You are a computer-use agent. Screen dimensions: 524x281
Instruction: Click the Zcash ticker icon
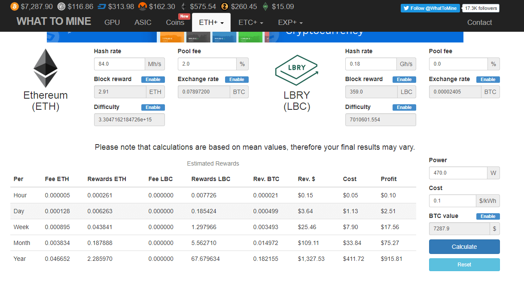[x=225, y=6]
